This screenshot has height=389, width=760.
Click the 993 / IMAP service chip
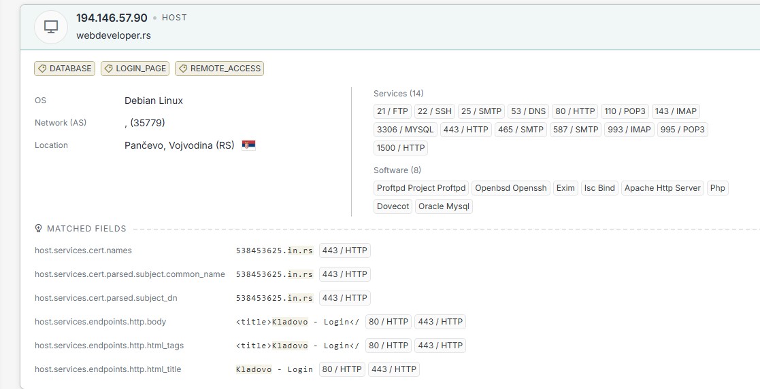click(629, 130)
